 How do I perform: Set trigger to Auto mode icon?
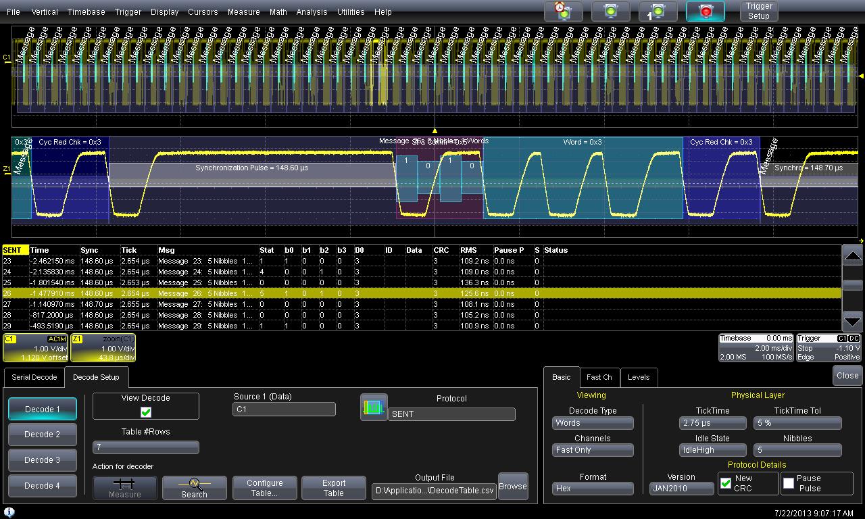(x=563, y=11)
